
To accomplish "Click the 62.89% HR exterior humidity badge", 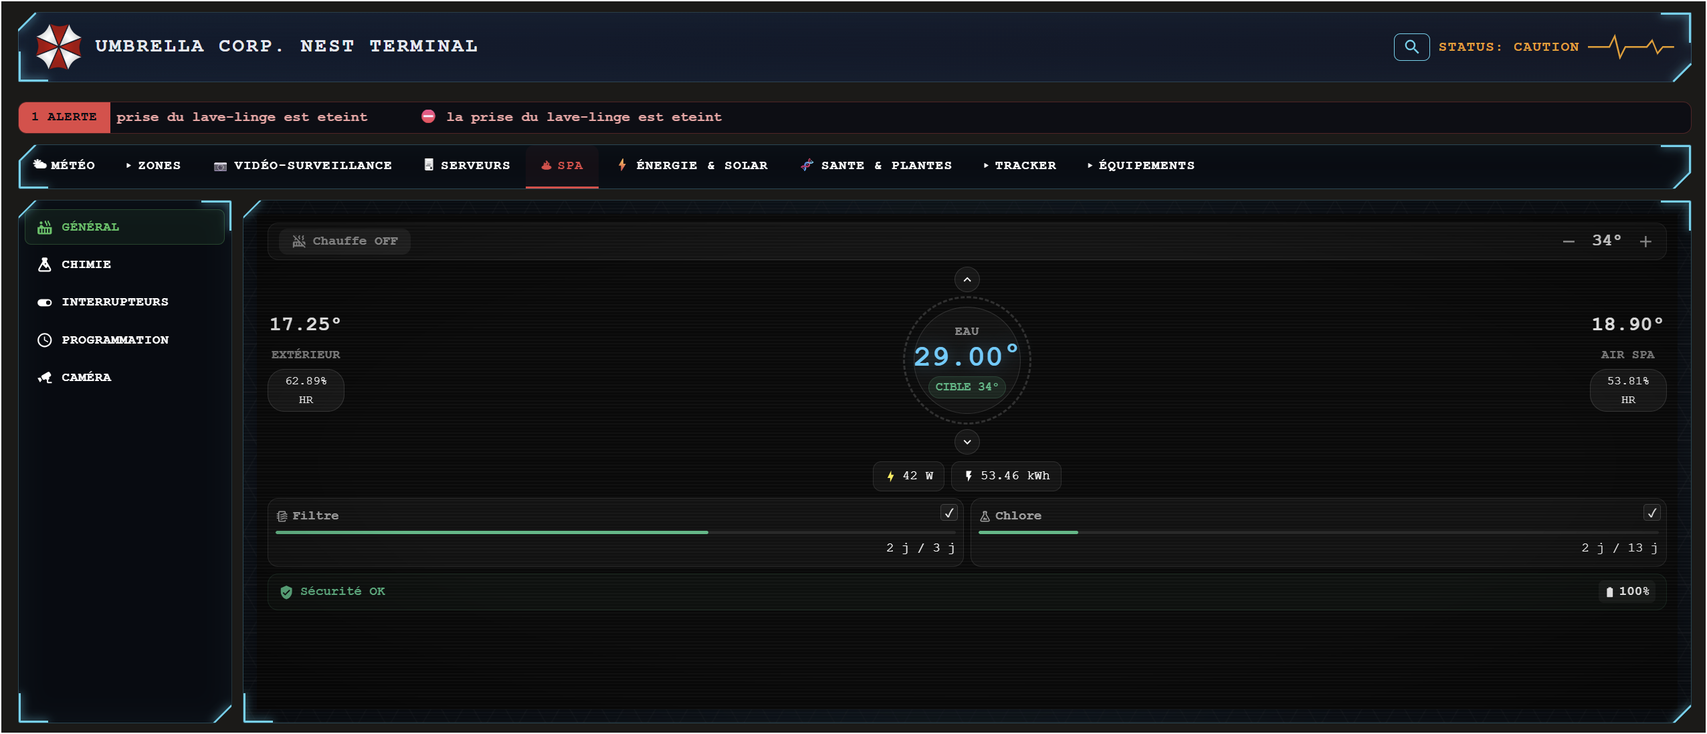I will 306,390.
